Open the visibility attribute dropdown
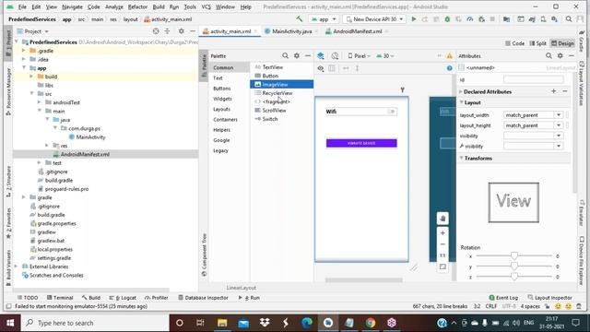Image resolution: width=590 pixels, height=332 pixels. coord(559,136)
